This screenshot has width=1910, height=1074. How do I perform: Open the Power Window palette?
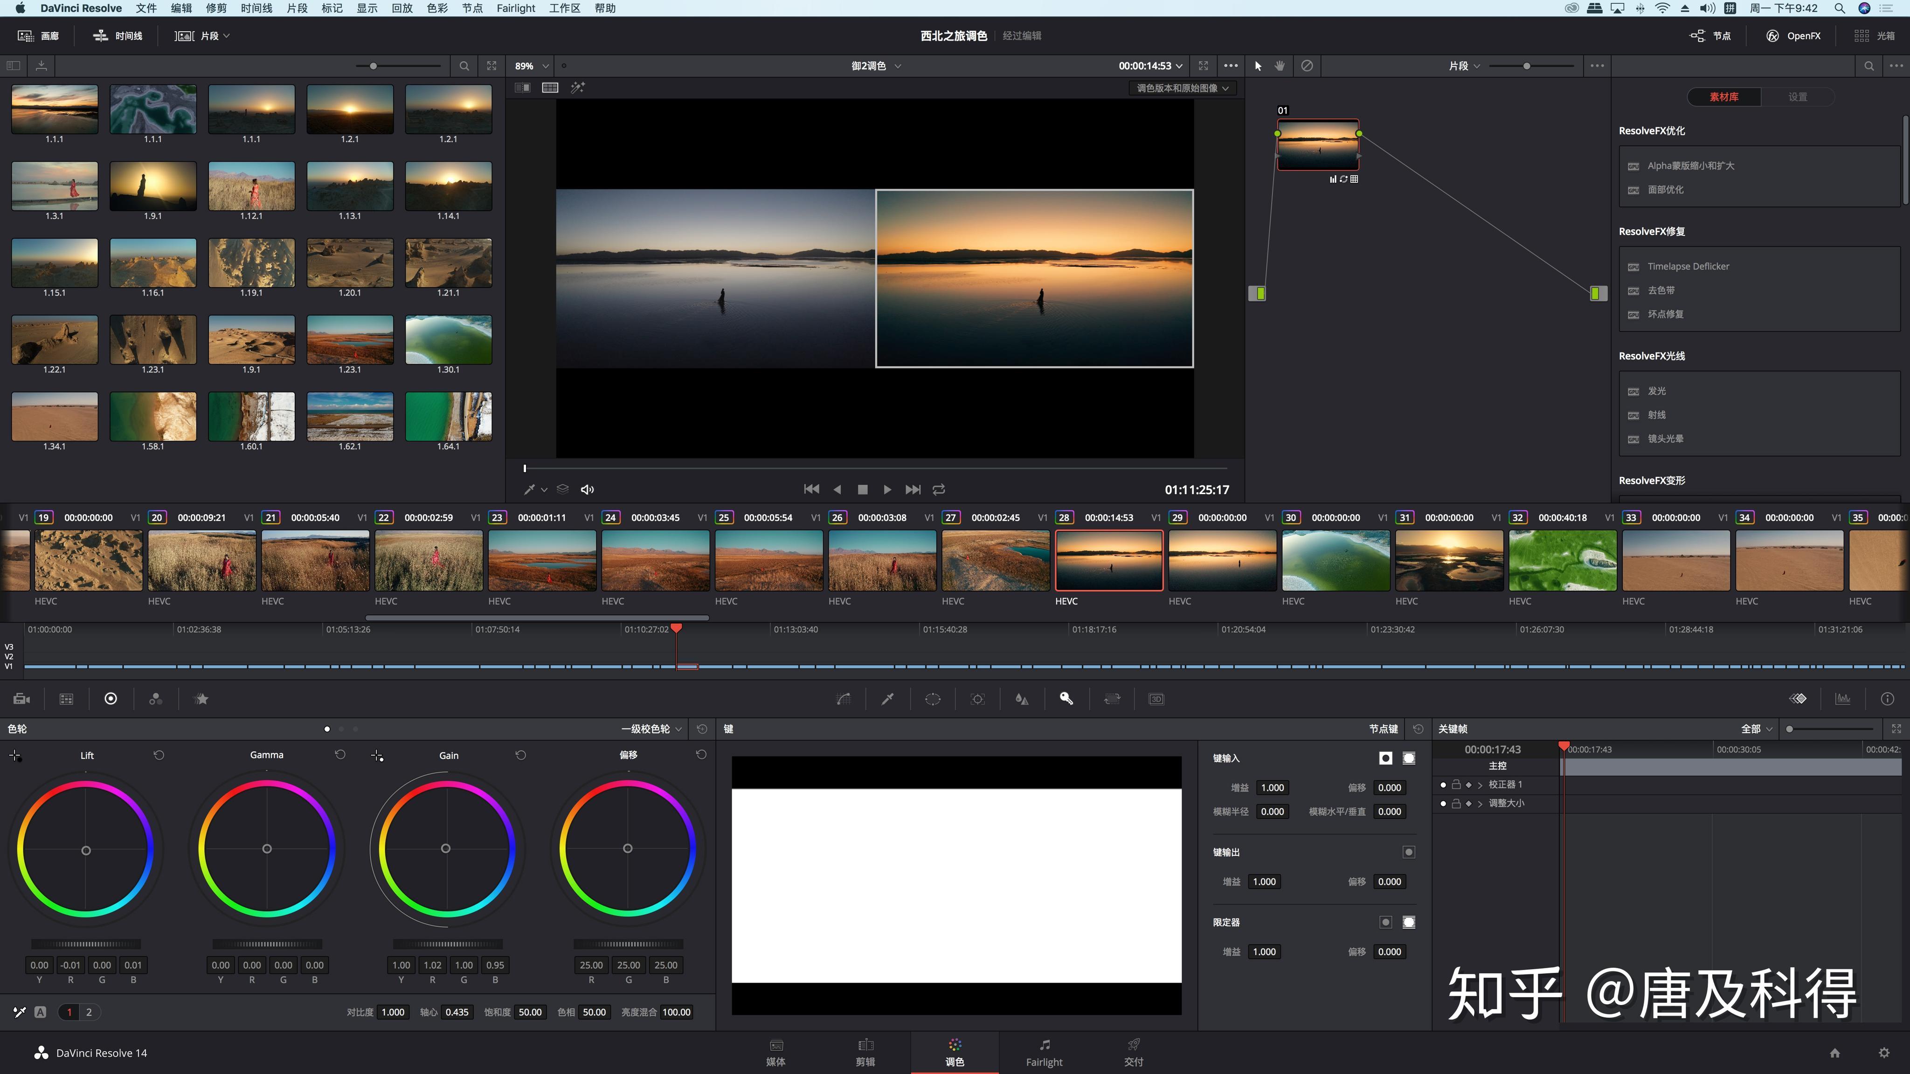[x=933, y=699]
